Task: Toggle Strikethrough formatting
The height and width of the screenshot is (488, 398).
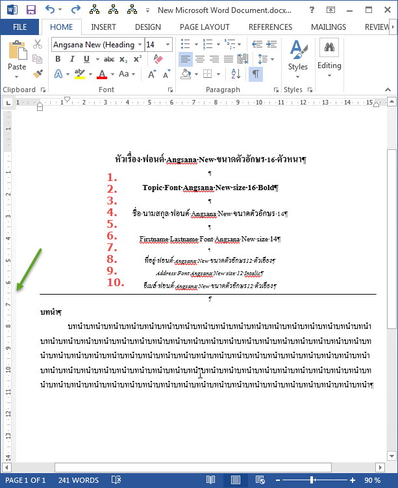Action: coord(109,59)
